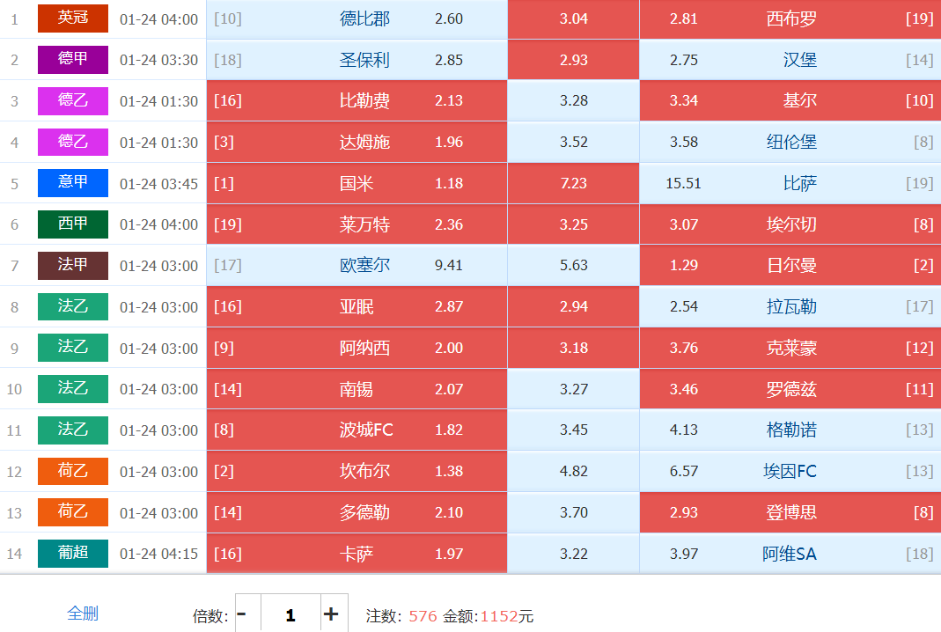
Task: Deselect draw odds 7.23 for 国米 match
Action: [573, 183]
